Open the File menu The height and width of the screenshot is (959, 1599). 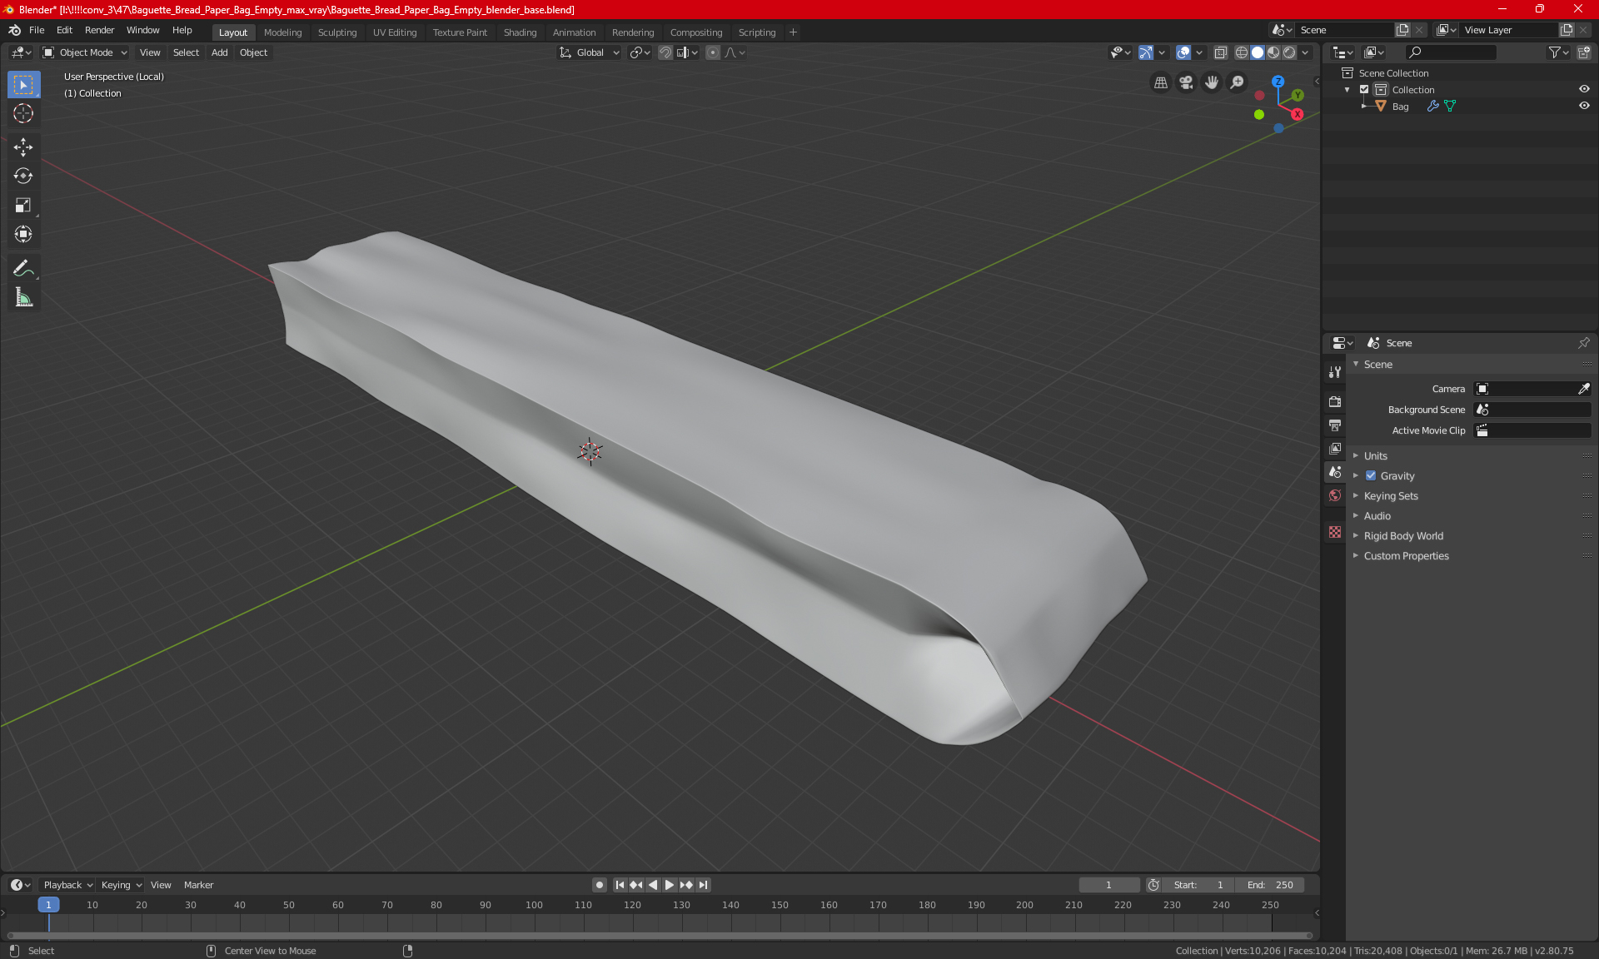[x=37, y=30]
